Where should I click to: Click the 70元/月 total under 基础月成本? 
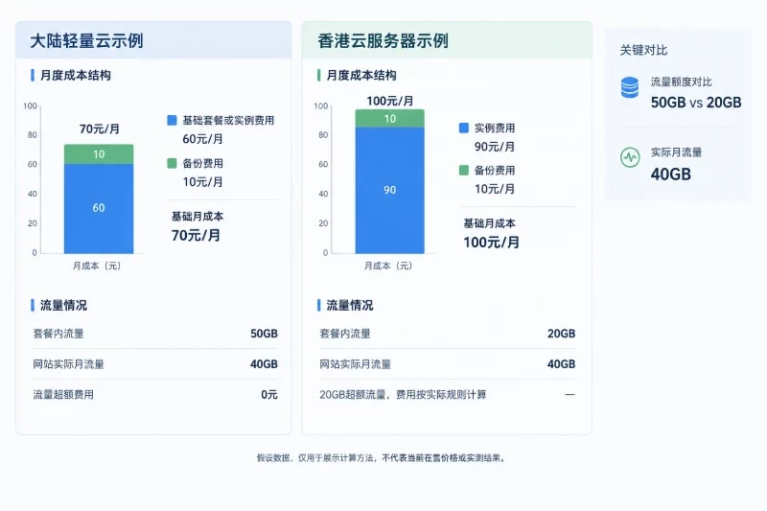click(196, 236)
